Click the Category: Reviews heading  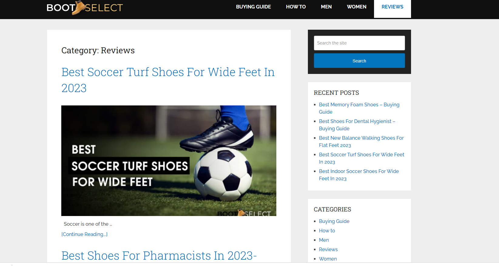coord(98,50)
